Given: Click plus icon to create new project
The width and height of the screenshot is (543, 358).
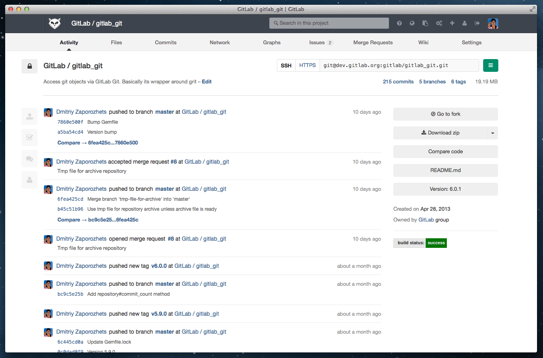Looking at the screenshot, I should pyautogui.click(x=452, y=23).
